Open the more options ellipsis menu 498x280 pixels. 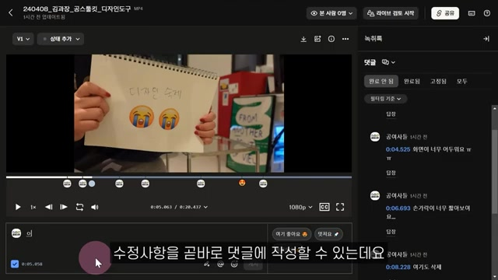point(345,39)
